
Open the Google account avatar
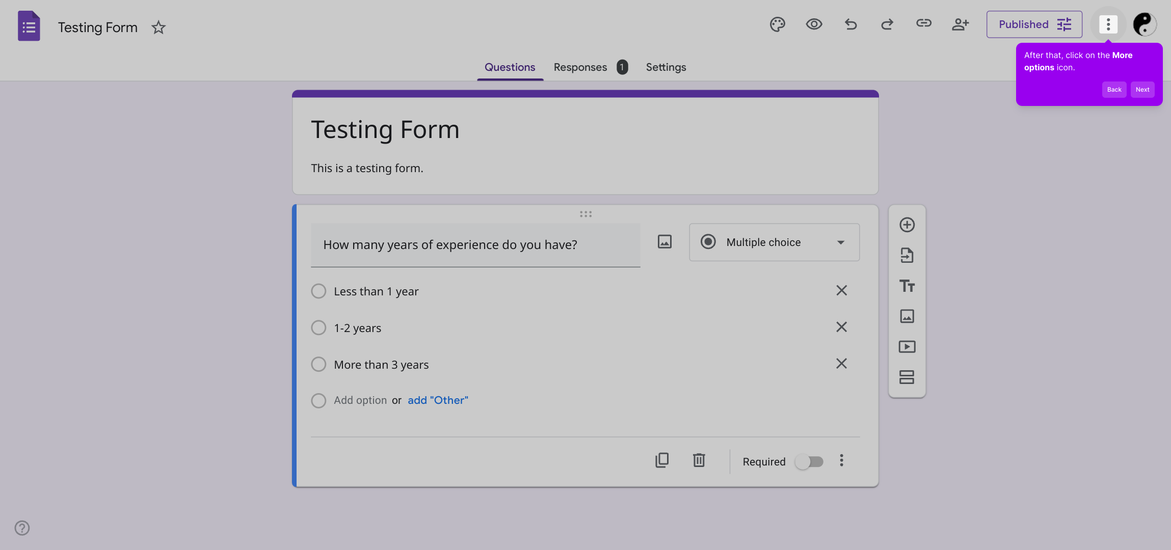tap(1145, 24)
